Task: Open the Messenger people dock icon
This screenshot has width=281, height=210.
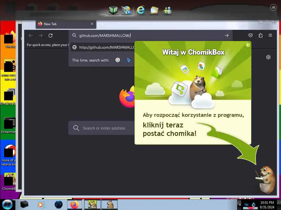Action: point(168,10)
